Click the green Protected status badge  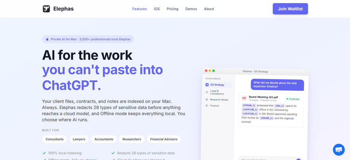(x=293, y=99)
